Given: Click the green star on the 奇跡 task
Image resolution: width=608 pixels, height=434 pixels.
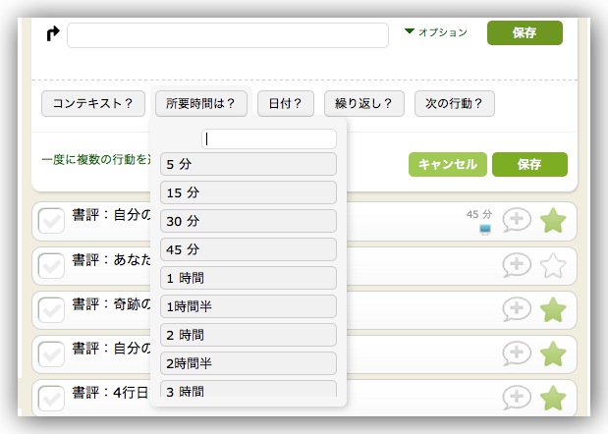Looking at the screenshot, I should [554, 309].
